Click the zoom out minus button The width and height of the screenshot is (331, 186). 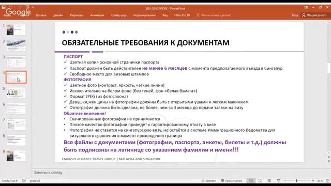click(285, 181)
